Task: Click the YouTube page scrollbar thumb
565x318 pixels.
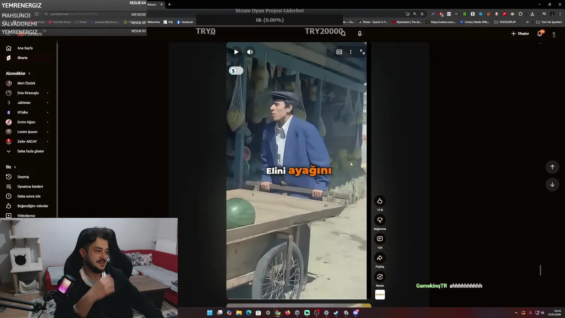Action: (x=540, y=270)
